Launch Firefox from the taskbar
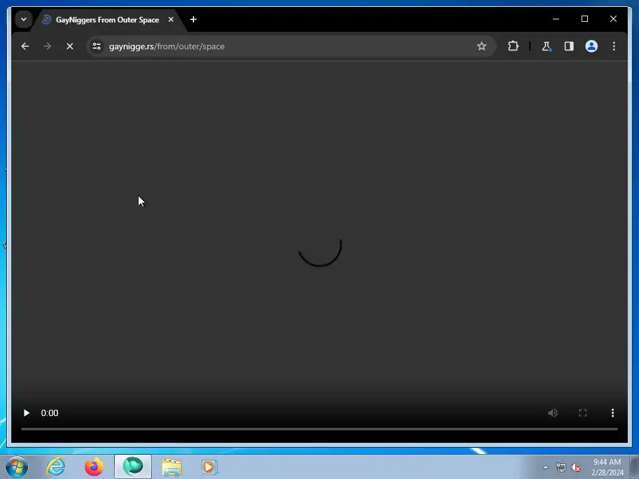The width and height of the screenshot is (639, 479). pos(94,467)
